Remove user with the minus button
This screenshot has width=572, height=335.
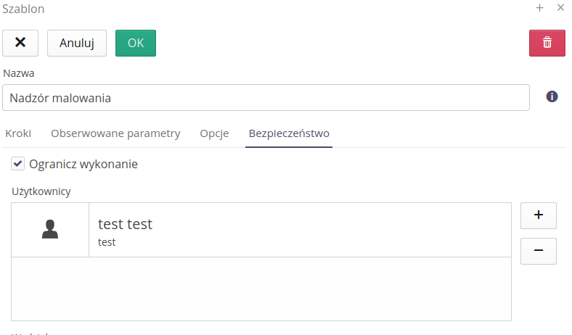pyautogui.click(x=539, y=251)
